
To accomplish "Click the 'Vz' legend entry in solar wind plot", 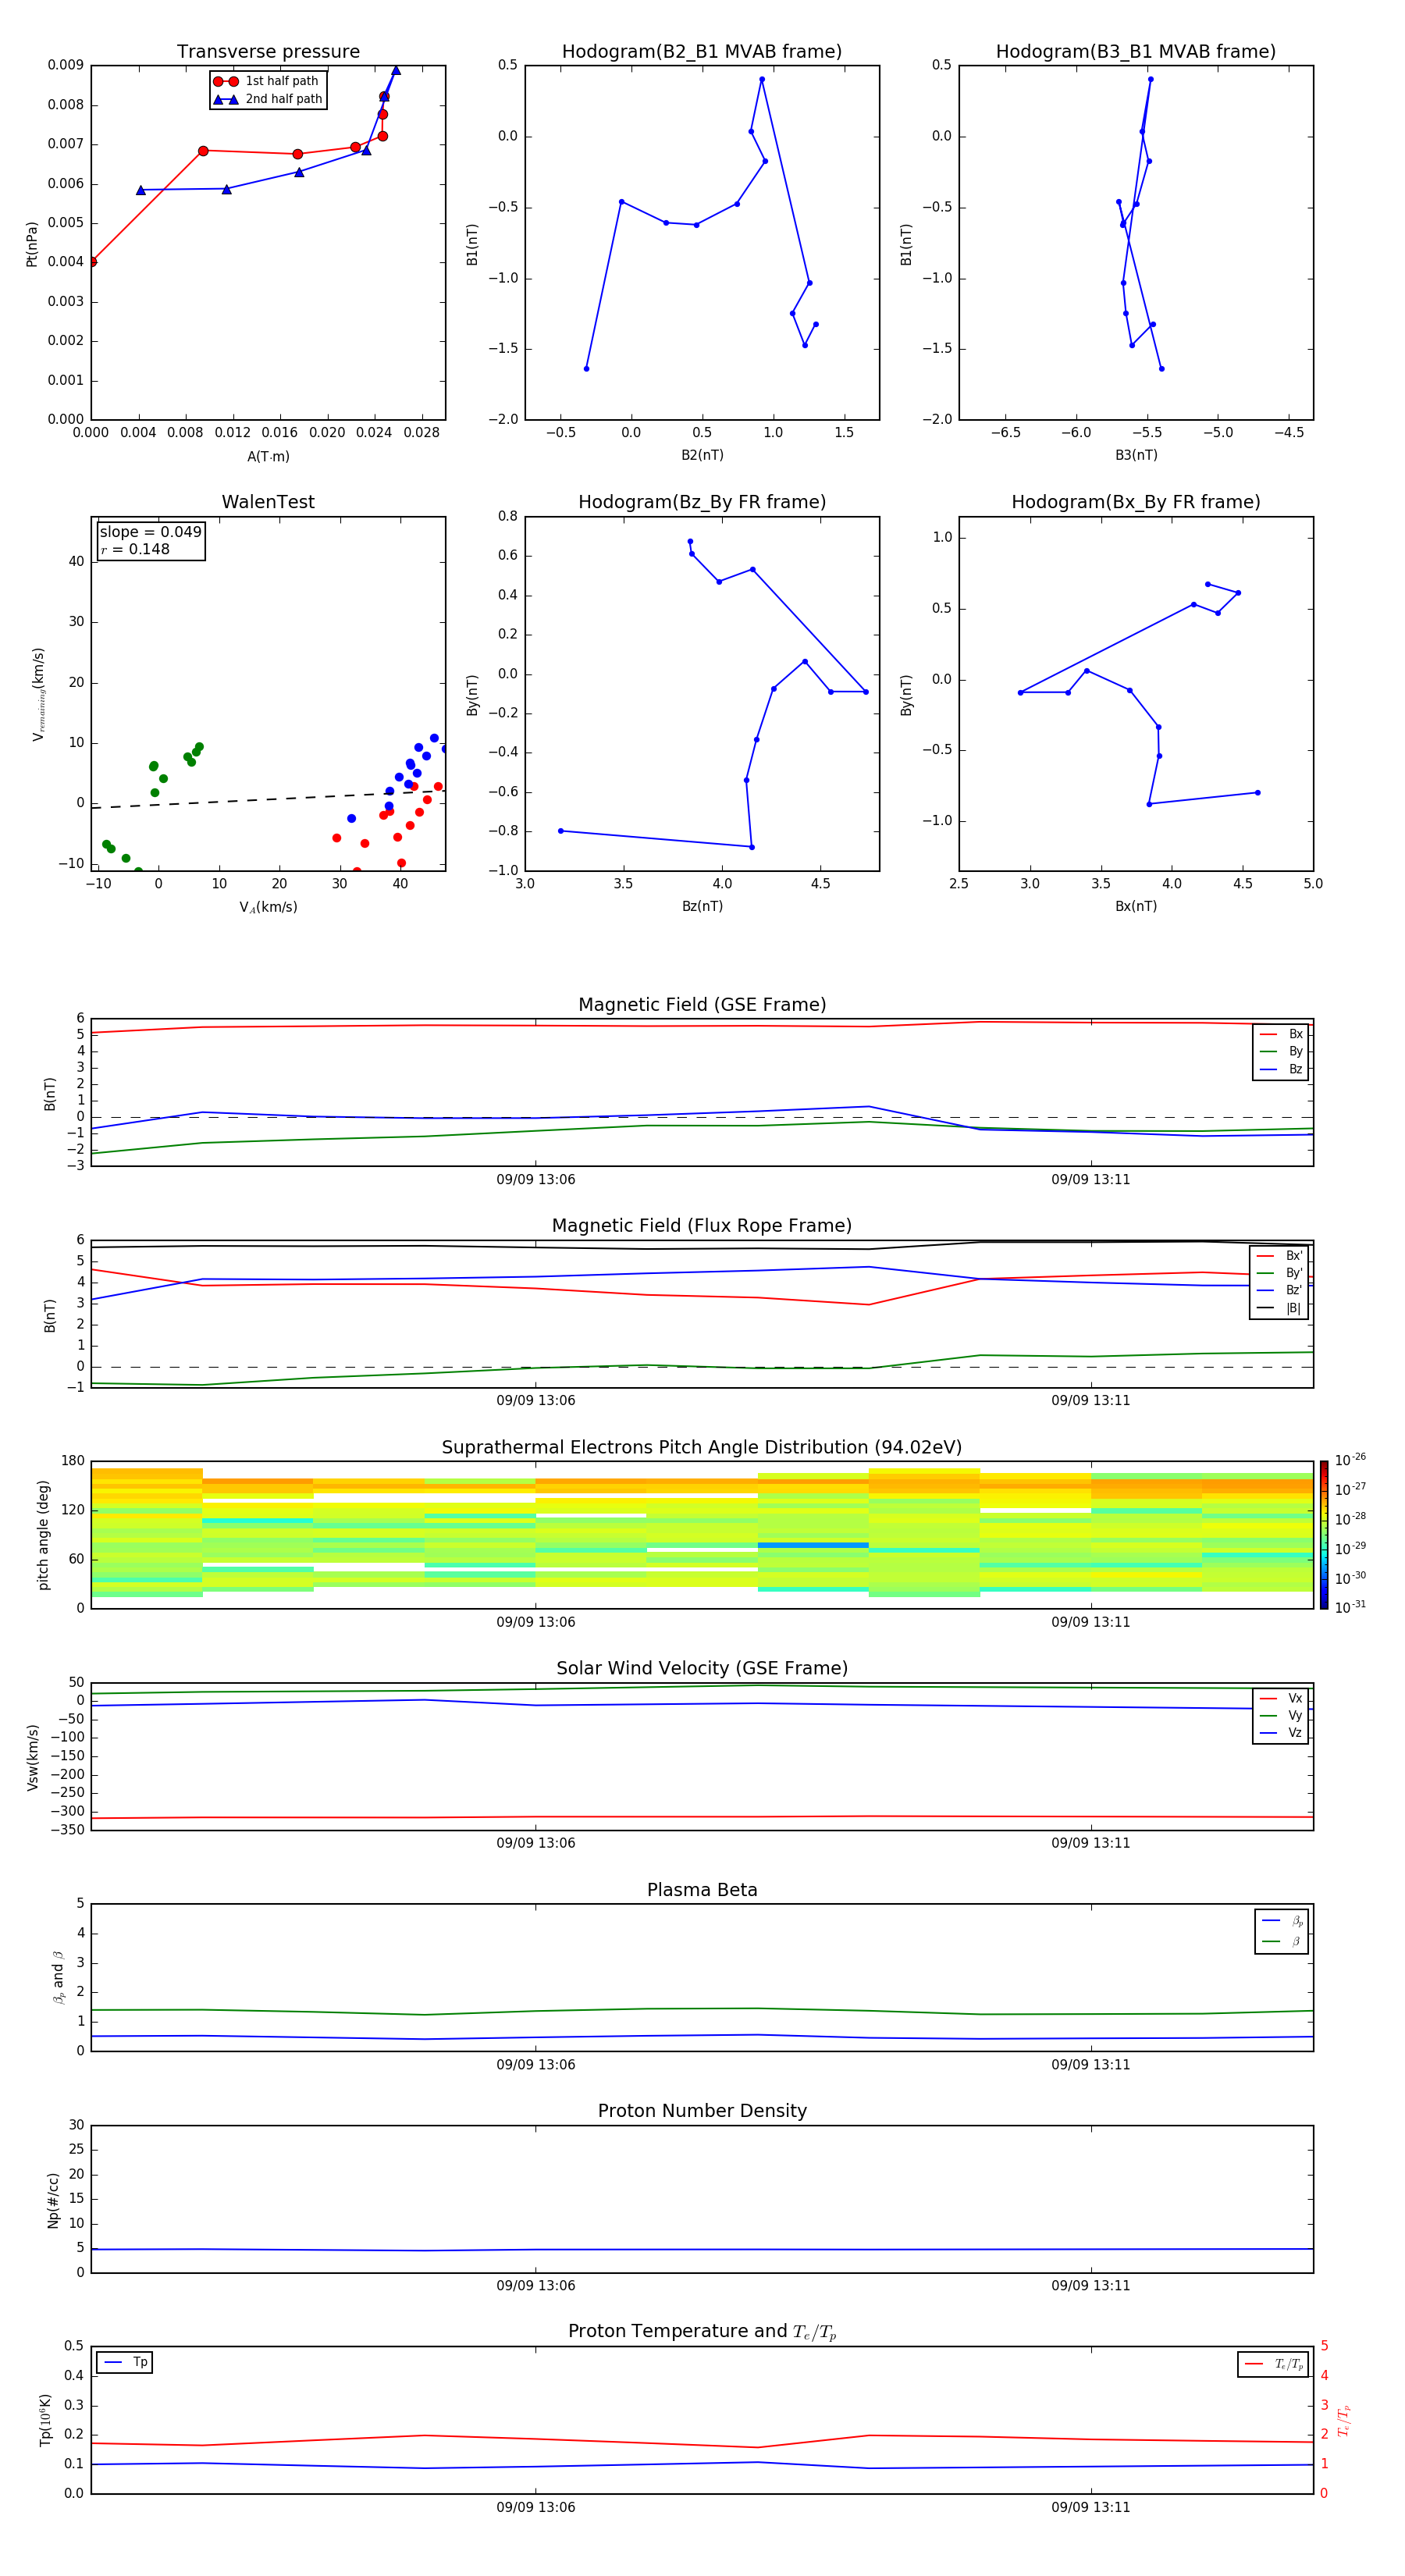I will click(1282, 1733).
